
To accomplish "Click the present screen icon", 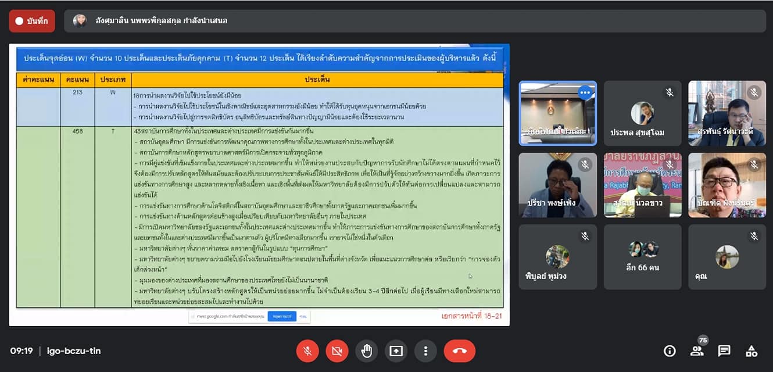I will pyautogui.click(x=396, y=351).
